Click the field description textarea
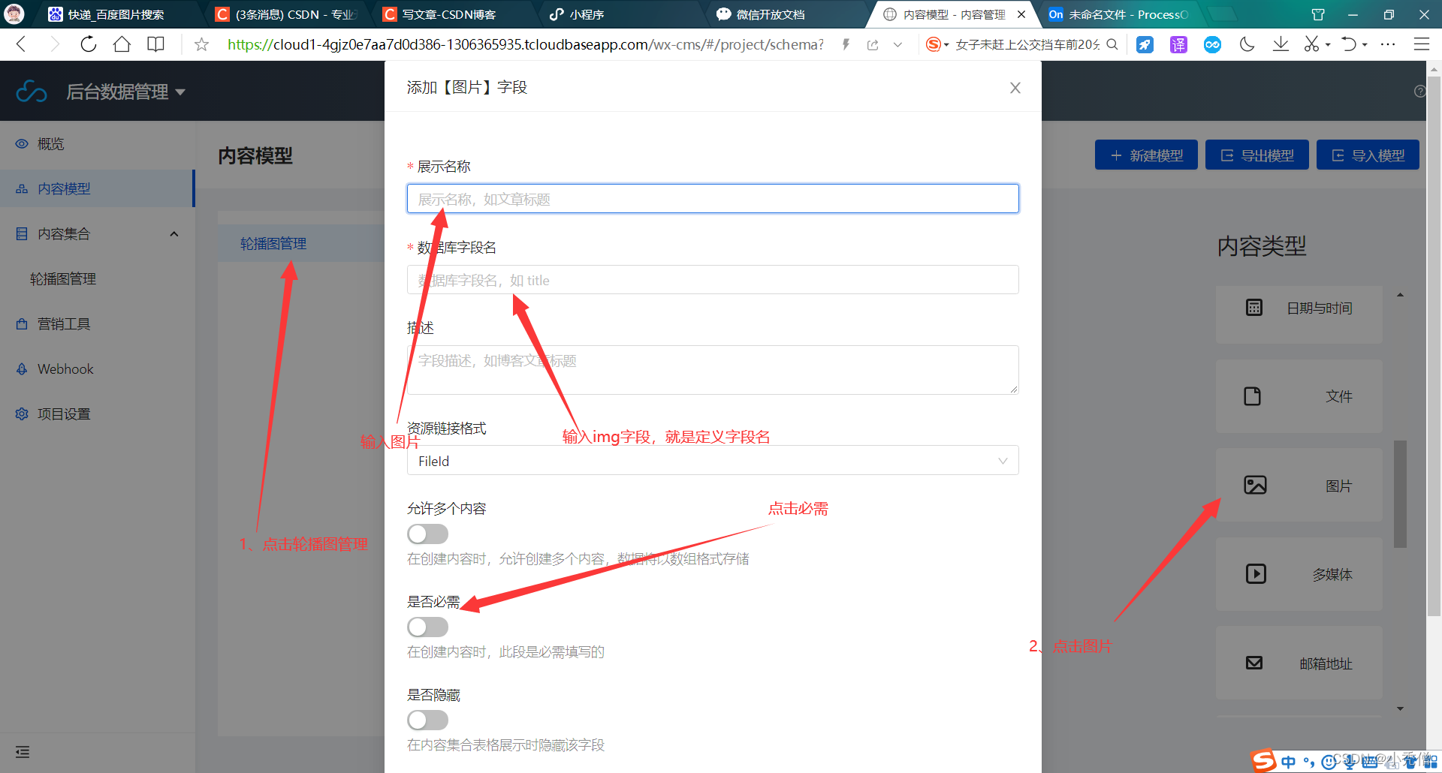 (713, 370)
